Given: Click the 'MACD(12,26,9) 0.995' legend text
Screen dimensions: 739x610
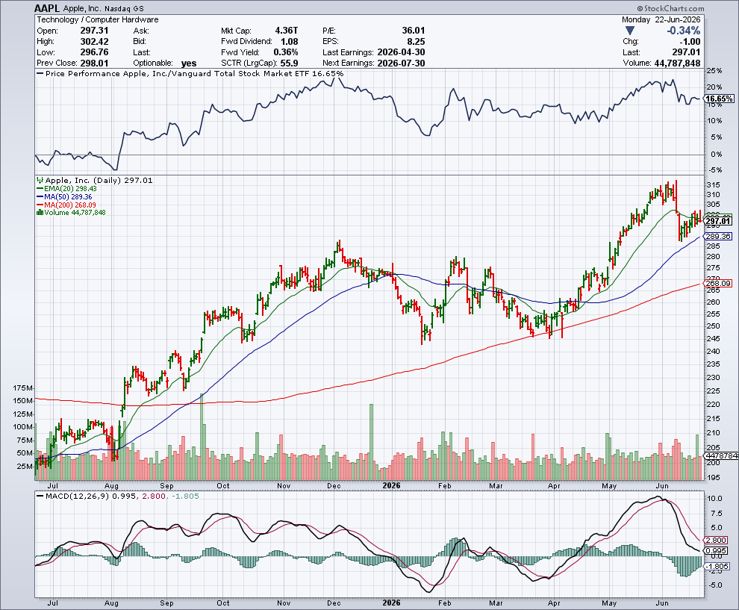Looking at the screenshot, I should tap(90, 497).
